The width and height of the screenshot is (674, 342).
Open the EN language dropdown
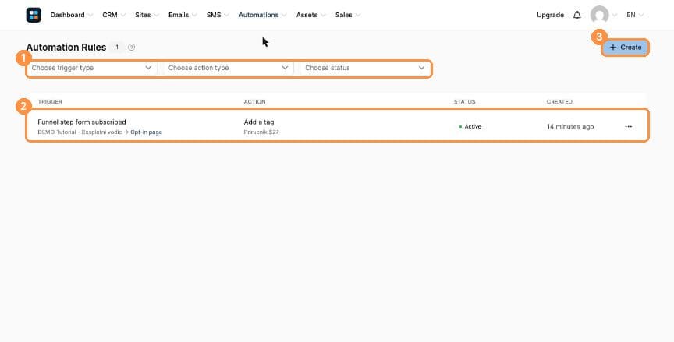pyautogui.click(x=635, y=15)
